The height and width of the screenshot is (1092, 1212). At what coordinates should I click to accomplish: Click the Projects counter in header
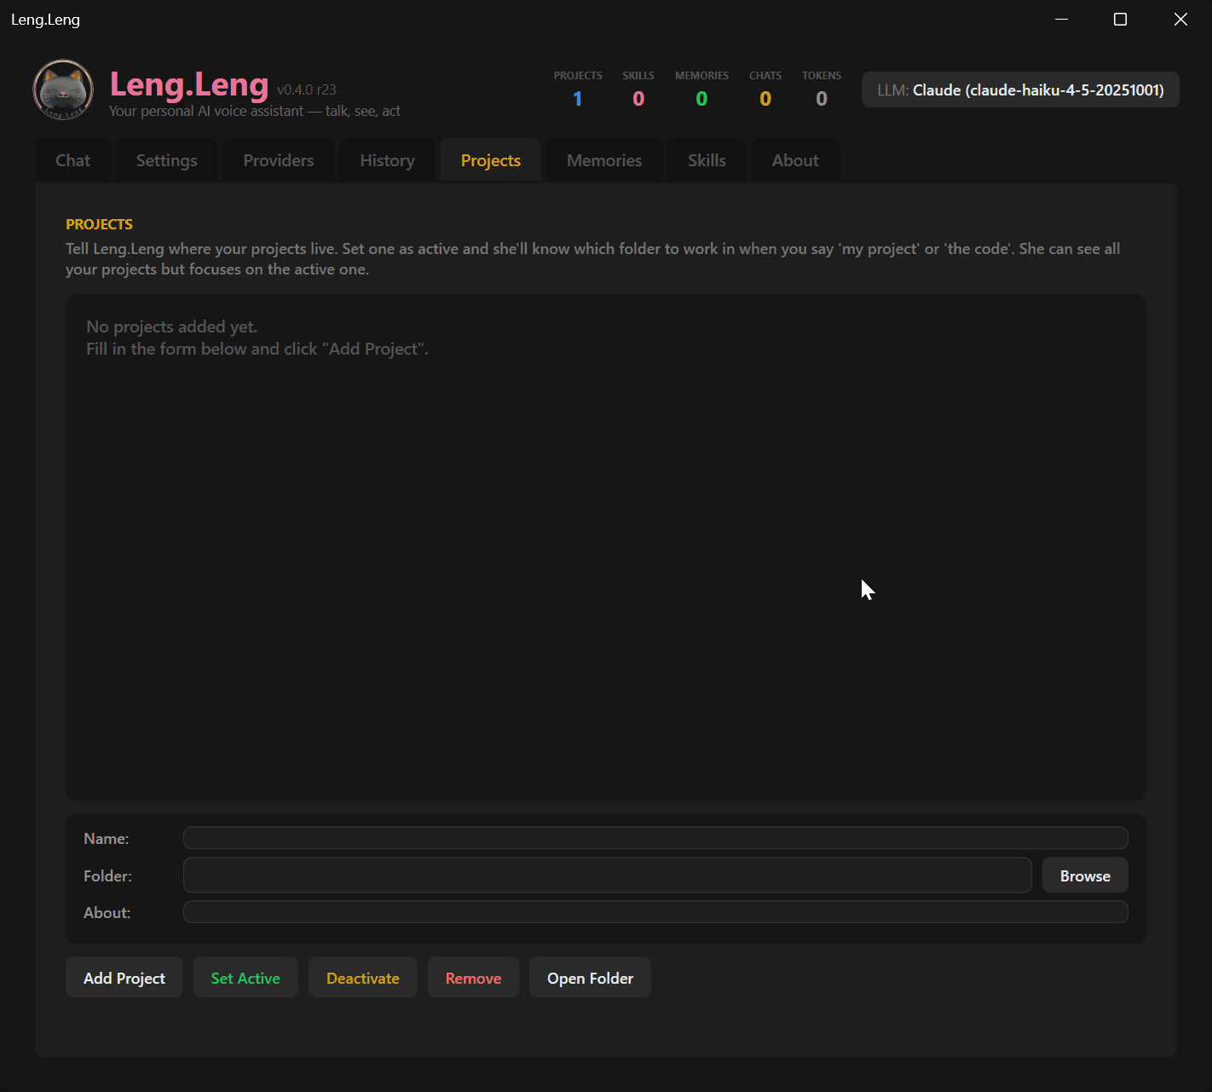577,90
